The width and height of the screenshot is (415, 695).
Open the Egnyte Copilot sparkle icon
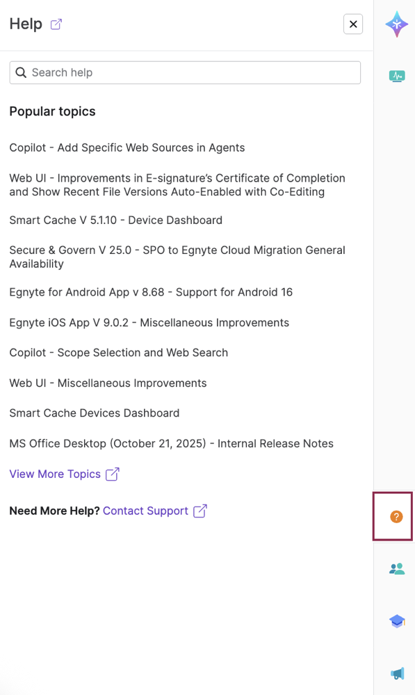[396, 24]
